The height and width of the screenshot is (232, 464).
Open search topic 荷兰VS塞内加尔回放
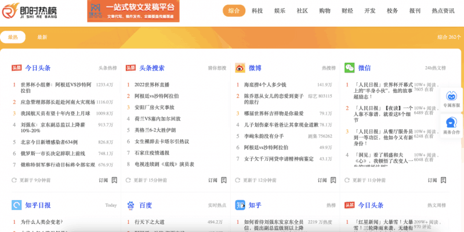157,119
